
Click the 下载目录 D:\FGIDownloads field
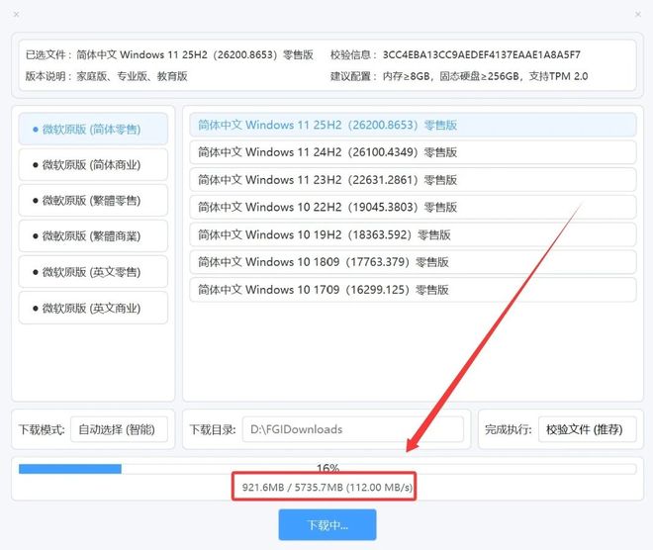point(353,429)
